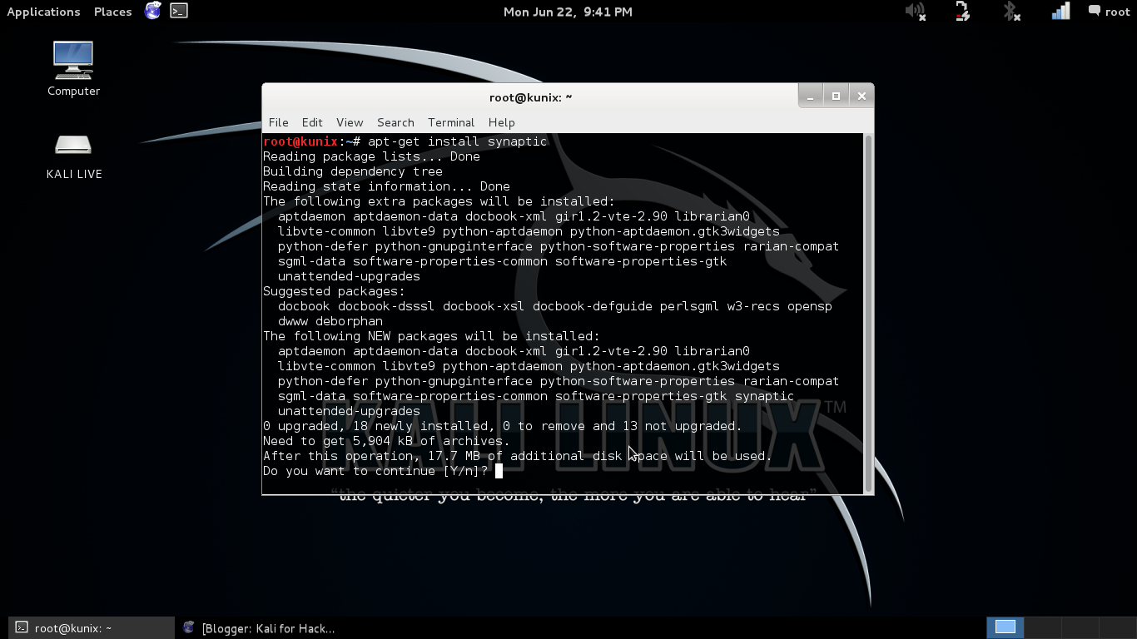Close the root@kunix terminal window
1137x639 pixels.
pos(861,97)
